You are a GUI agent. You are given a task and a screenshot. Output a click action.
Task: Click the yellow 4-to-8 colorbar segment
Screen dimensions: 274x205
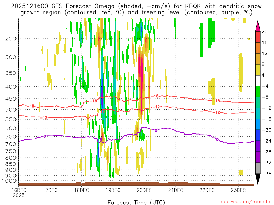coord(258,70)
